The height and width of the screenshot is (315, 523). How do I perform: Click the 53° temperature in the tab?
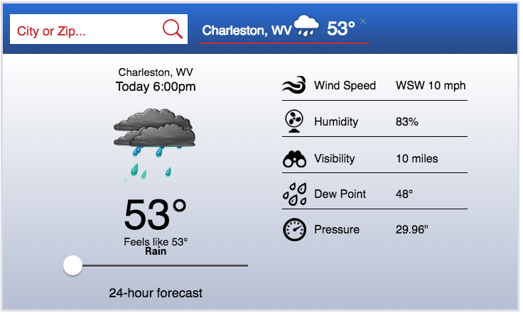[340, 29]
